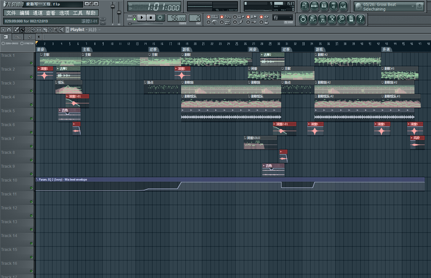Mute Track 3 using its green LED

31,91
